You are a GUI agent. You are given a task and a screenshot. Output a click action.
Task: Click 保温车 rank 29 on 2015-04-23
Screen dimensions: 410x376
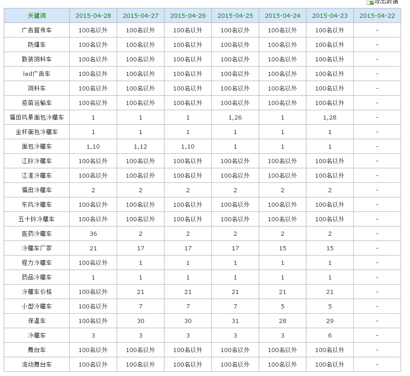[330, 321]
